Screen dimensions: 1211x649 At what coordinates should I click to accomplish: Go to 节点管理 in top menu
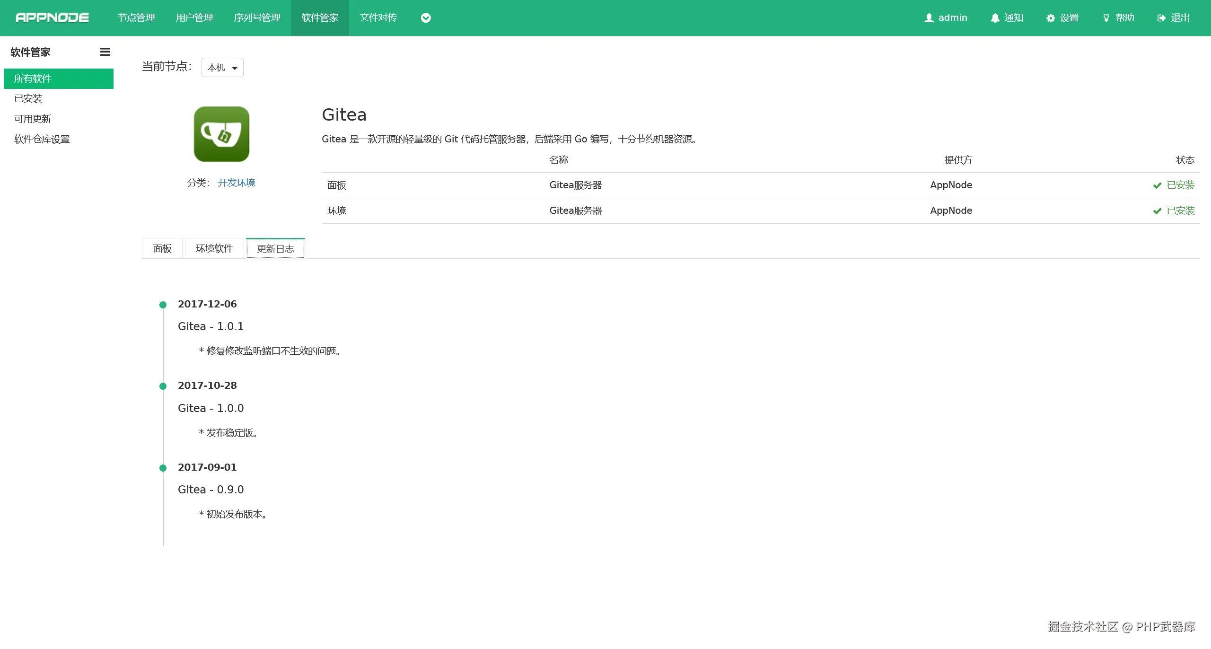pos(136,18)
